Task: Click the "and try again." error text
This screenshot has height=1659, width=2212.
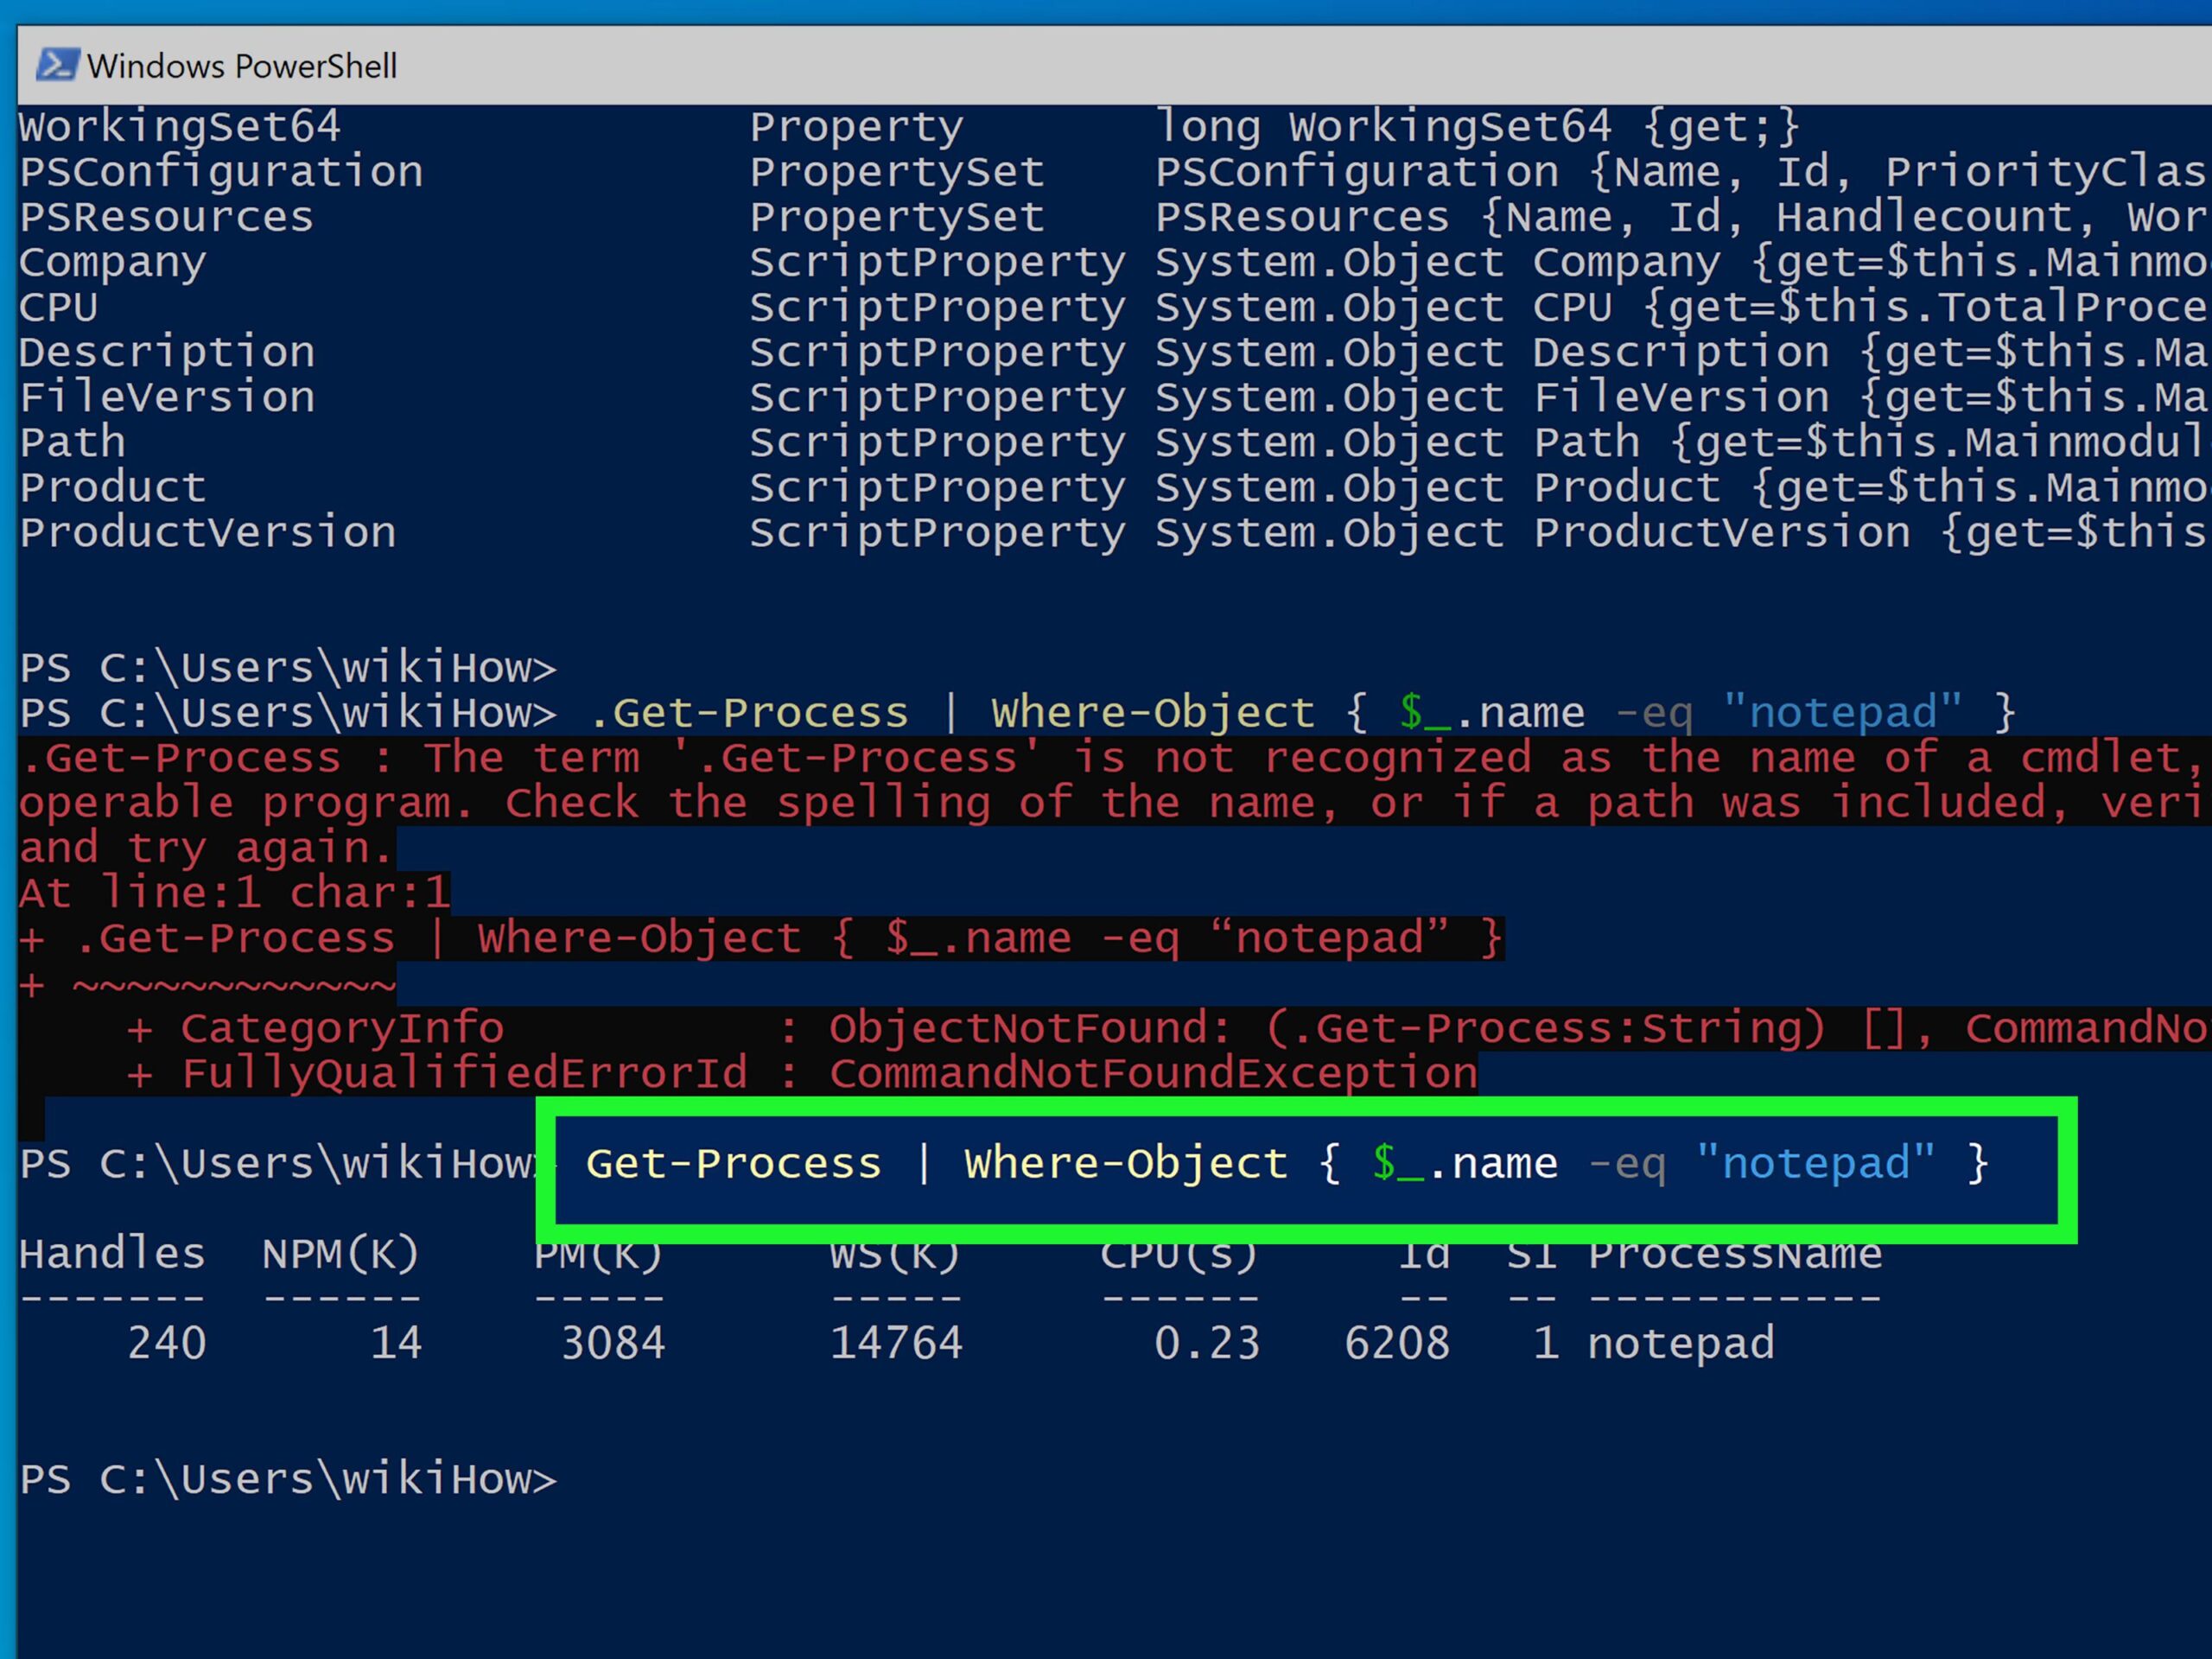Action: (206, 848)
